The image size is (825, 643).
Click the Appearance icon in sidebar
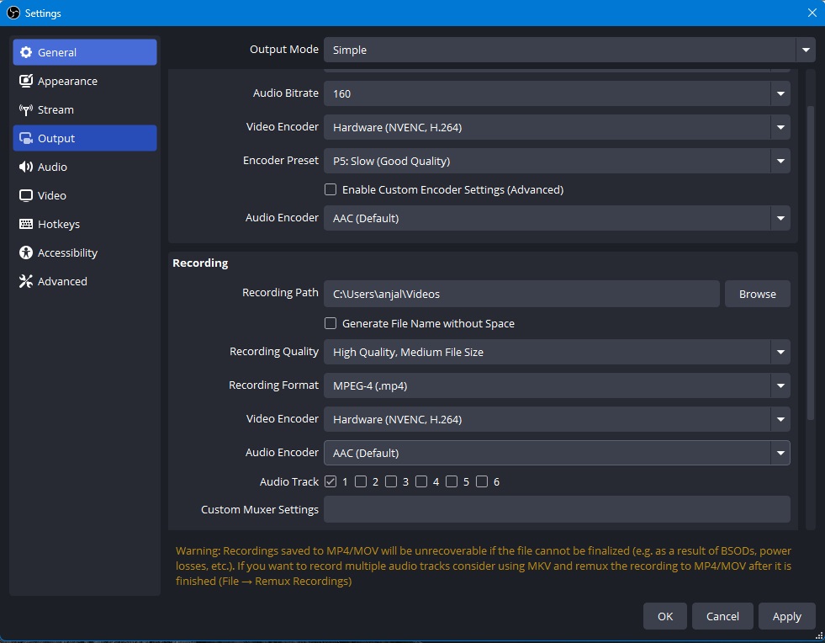[26, 81]
